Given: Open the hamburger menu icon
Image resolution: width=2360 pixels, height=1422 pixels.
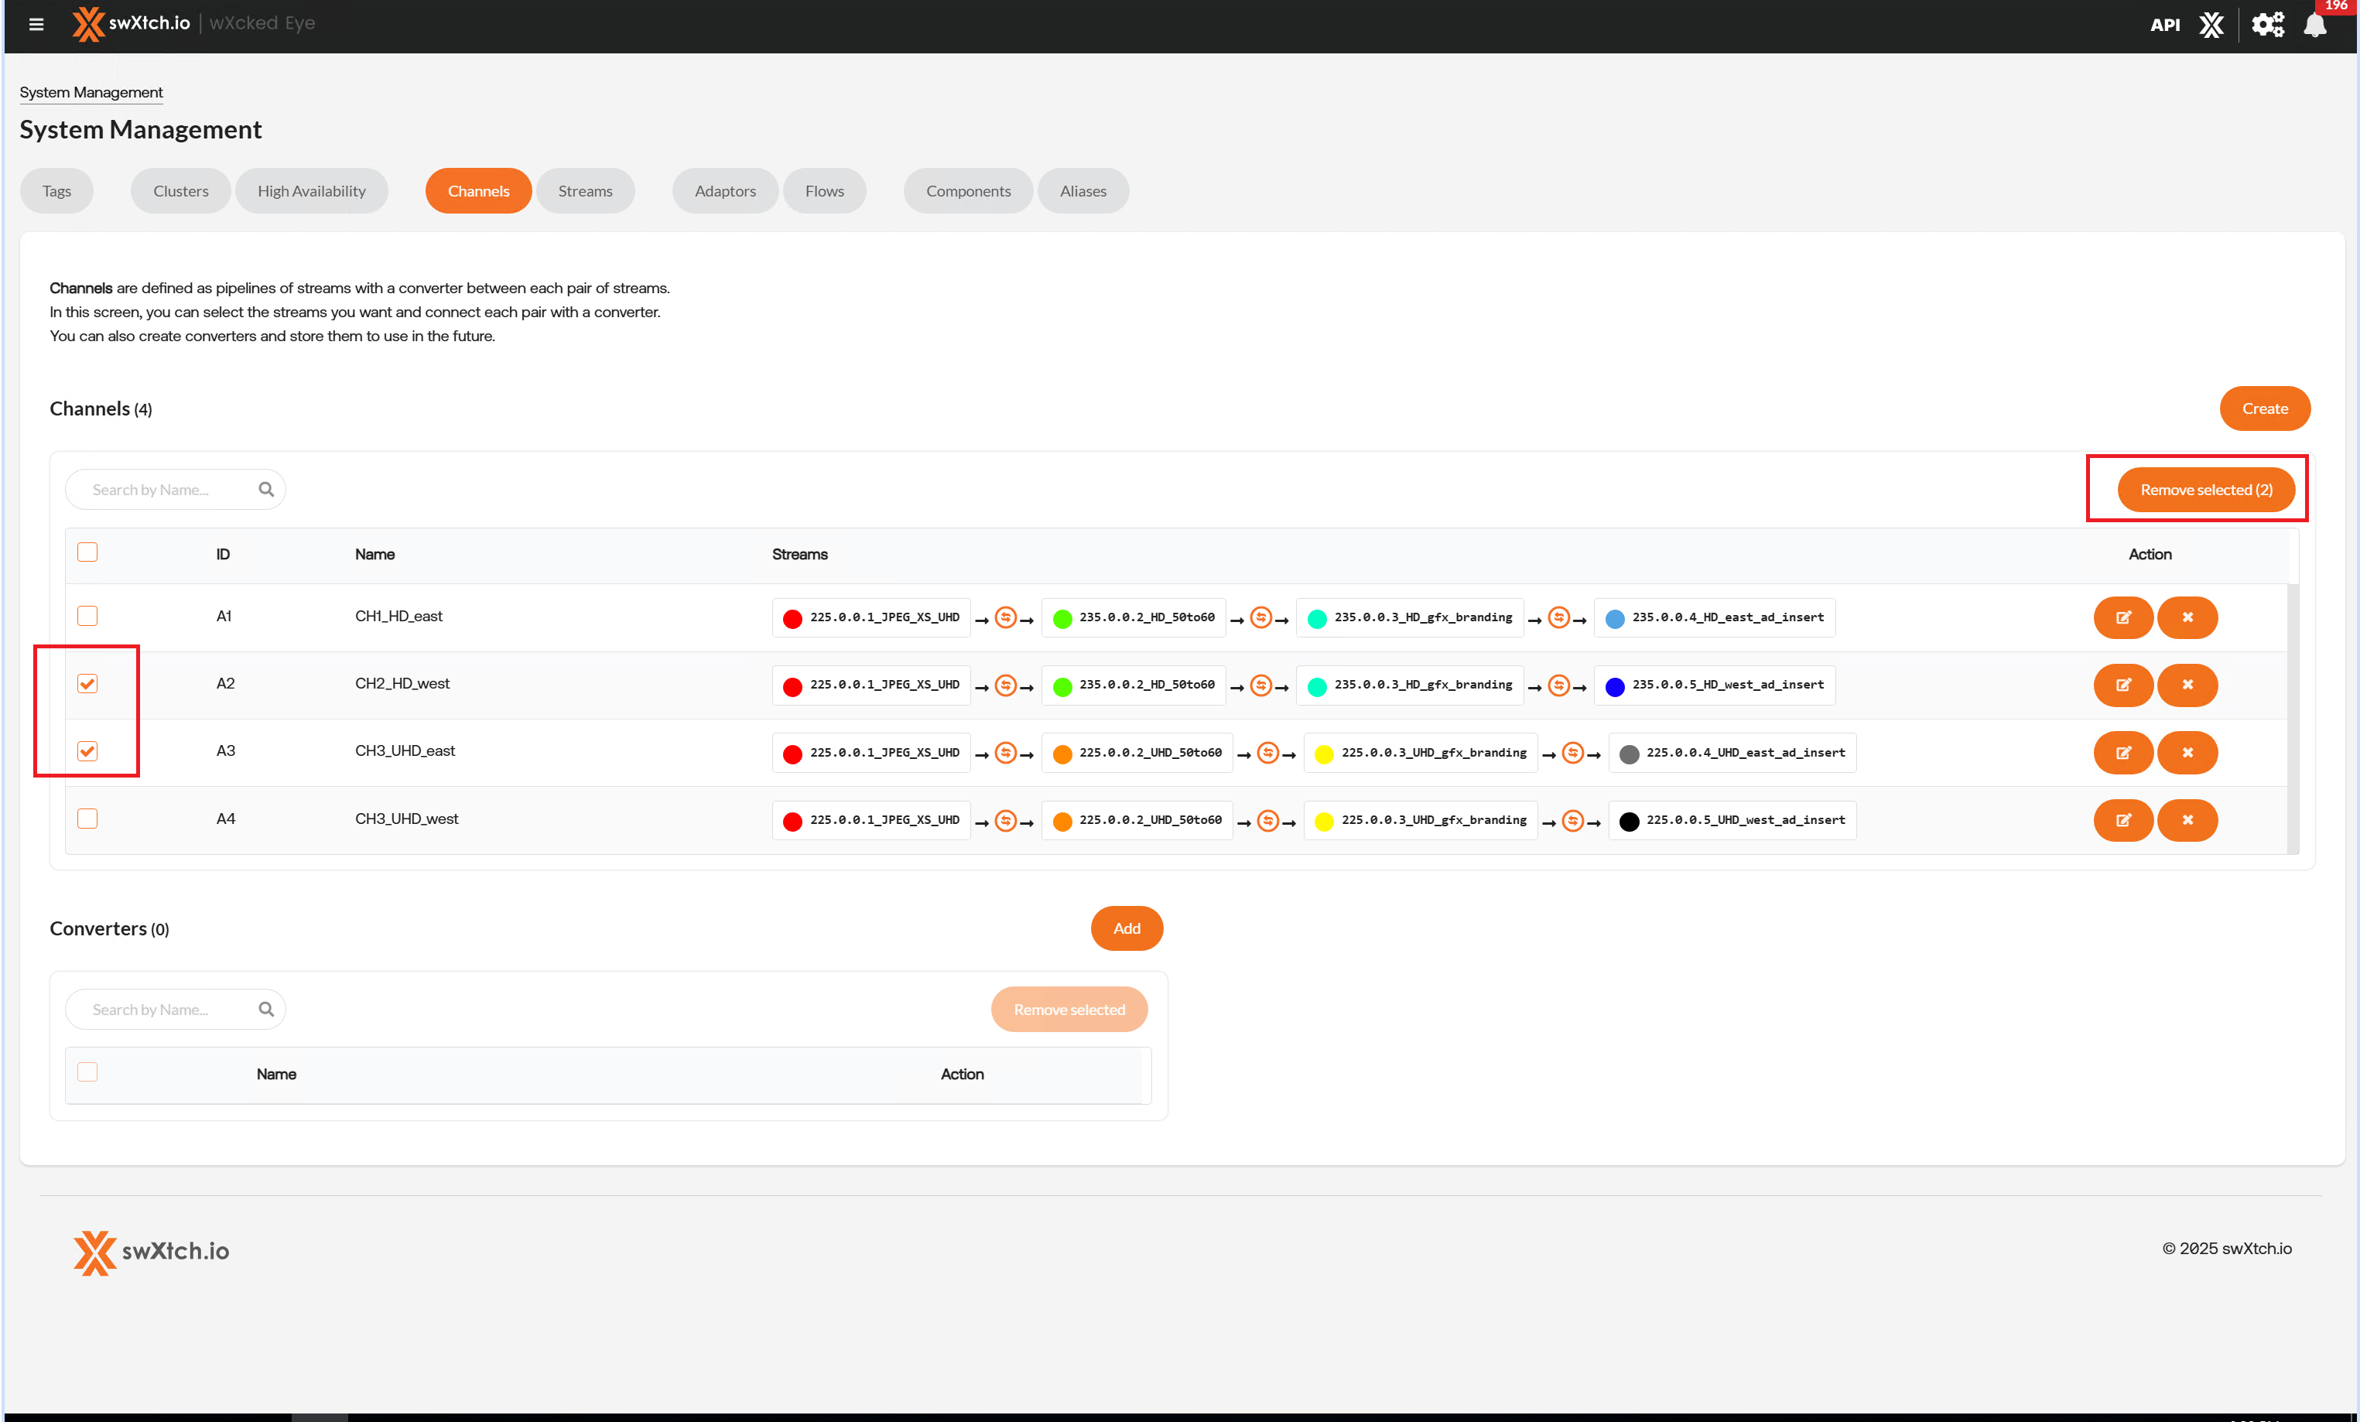Looking at the screenshot, I should click(x=36, y=24).
